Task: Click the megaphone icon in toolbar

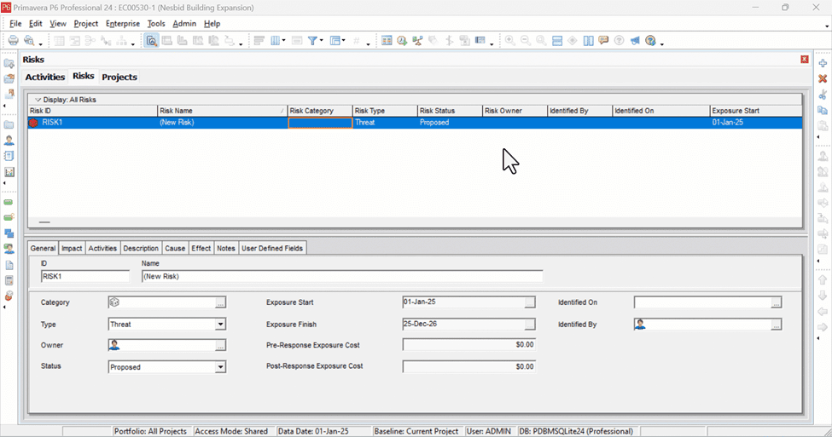Action: 635,41
